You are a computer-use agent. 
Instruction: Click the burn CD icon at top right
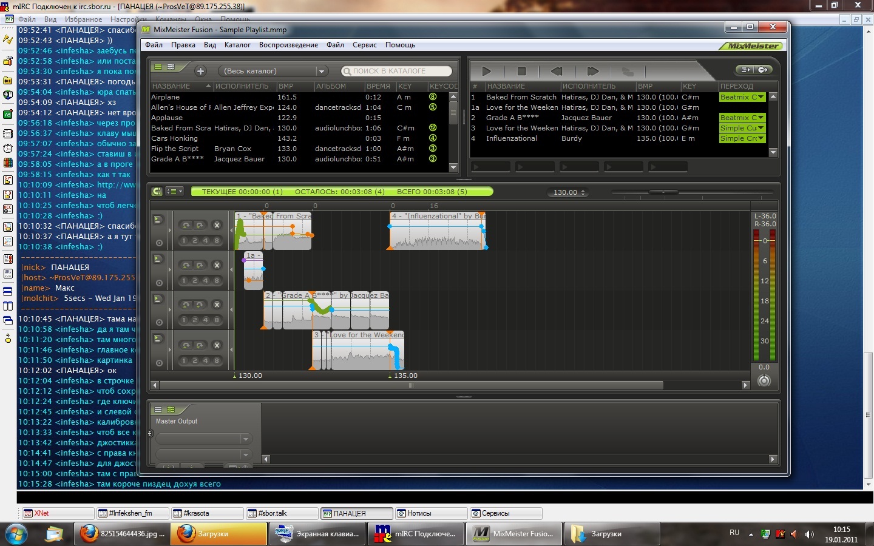(763, 70)
